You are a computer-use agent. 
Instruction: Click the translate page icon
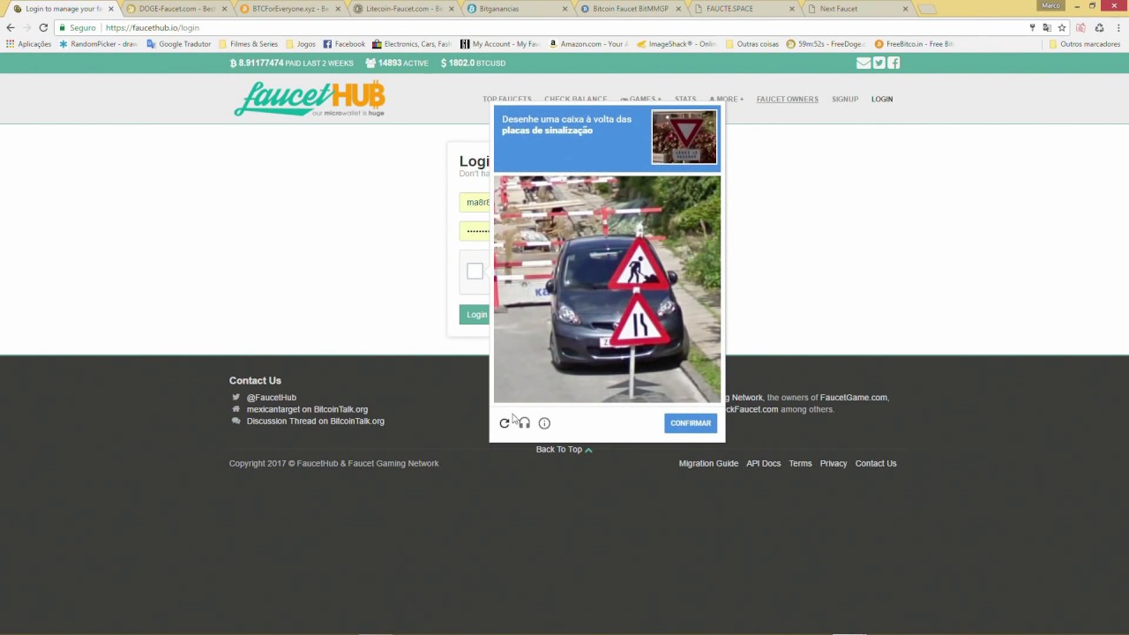1047,27
